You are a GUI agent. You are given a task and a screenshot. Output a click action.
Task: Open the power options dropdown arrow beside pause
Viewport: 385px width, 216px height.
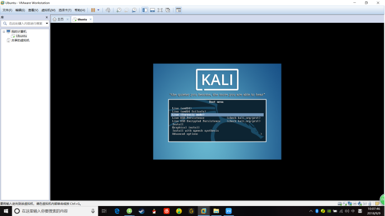[x=98, y=10]
